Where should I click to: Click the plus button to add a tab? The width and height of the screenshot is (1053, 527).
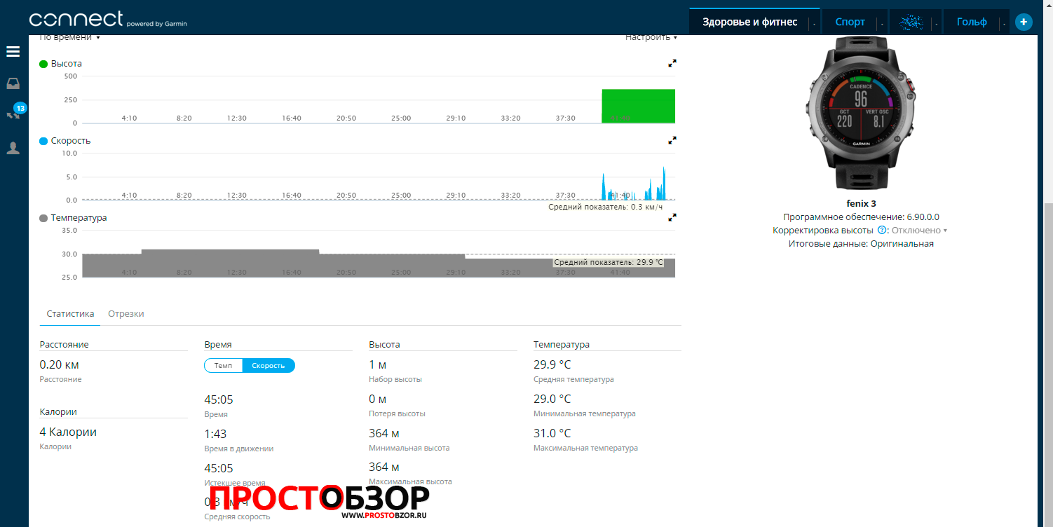click(1024, 22)
